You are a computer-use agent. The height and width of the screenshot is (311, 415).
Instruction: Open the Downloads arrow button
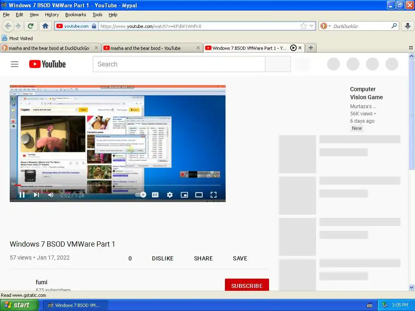click(408, 26)
